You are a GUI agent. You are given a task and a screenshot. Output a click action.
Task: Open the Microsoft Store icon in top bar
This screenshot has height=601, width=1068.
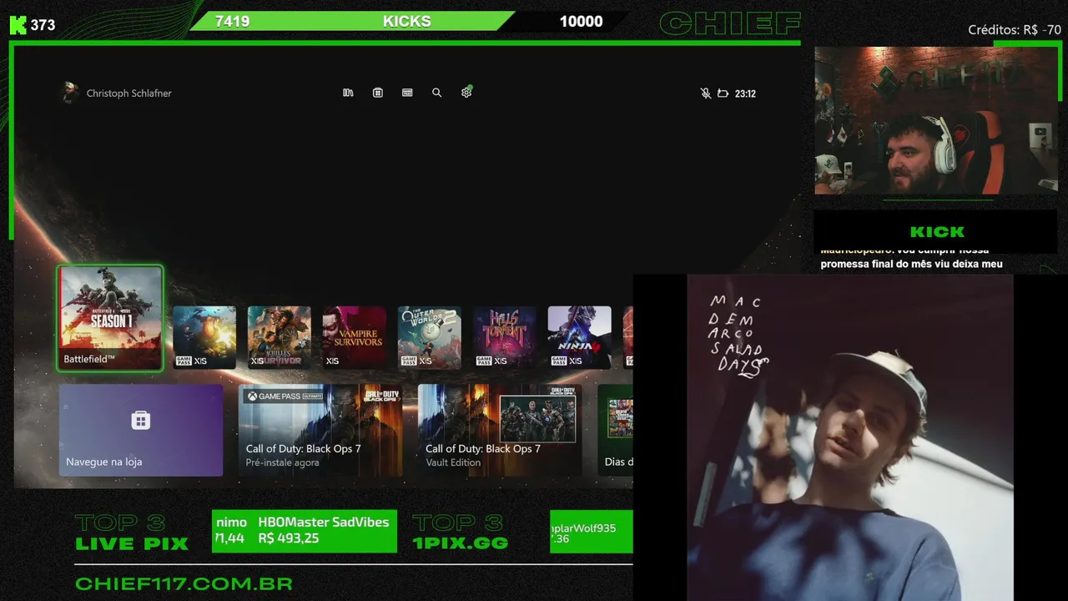click(x=378, y=93)
